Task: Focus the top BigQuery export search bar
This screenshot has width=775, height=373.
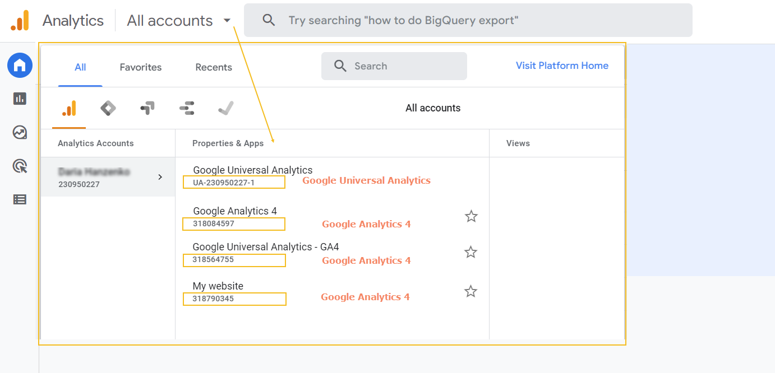Action: point(468,20)
